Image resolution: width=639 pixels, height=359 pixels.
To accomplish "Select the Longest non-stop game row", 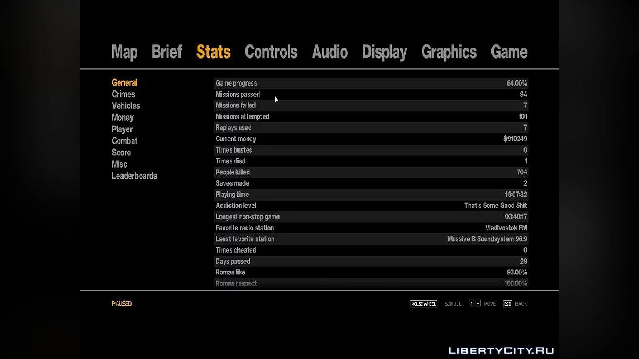I will (371, 217).
